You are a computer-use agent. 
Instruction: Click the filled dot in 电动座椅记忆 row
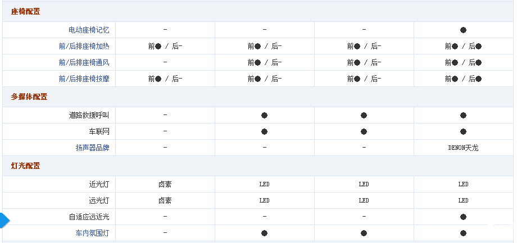tap(463, 30)
